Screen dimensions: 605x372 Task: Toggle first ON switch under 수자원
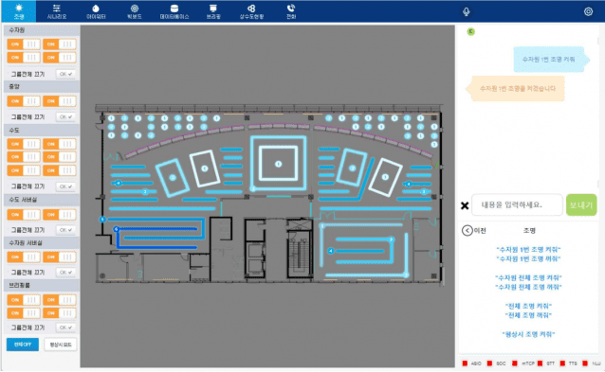24,44
